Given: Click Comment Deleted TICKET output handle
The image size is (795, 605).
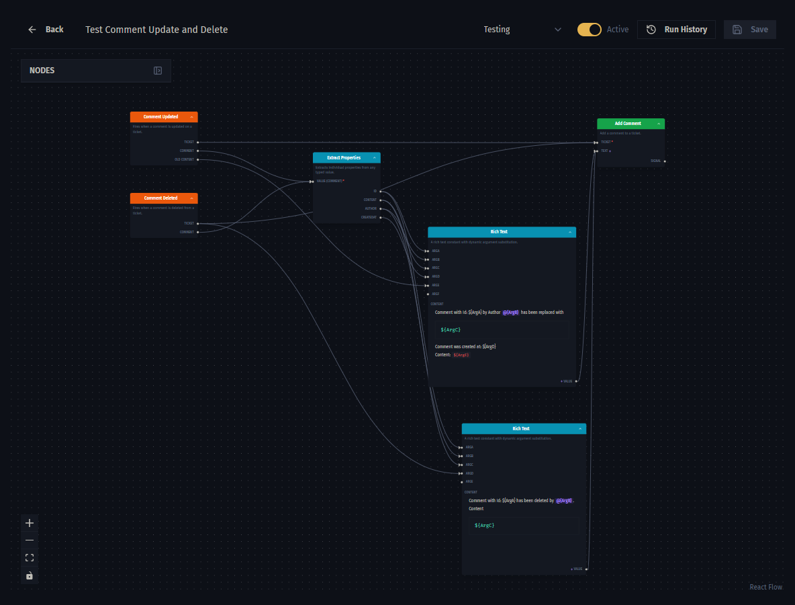Looking at the screenshot, I should coord(197,223).
